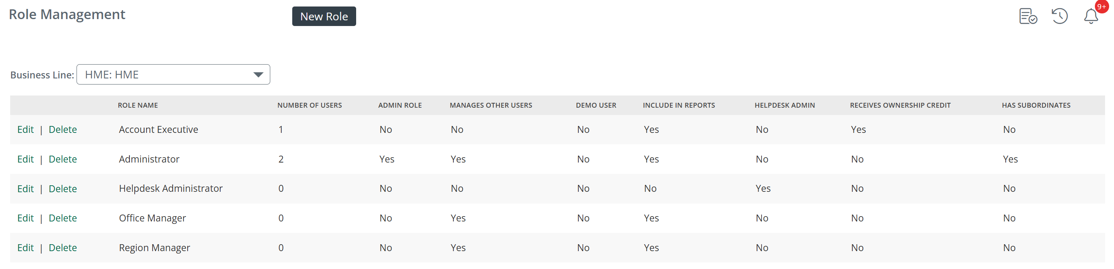1114x269 pixels.
Task: Edit the Administrator role
Action: click(26, 159)
